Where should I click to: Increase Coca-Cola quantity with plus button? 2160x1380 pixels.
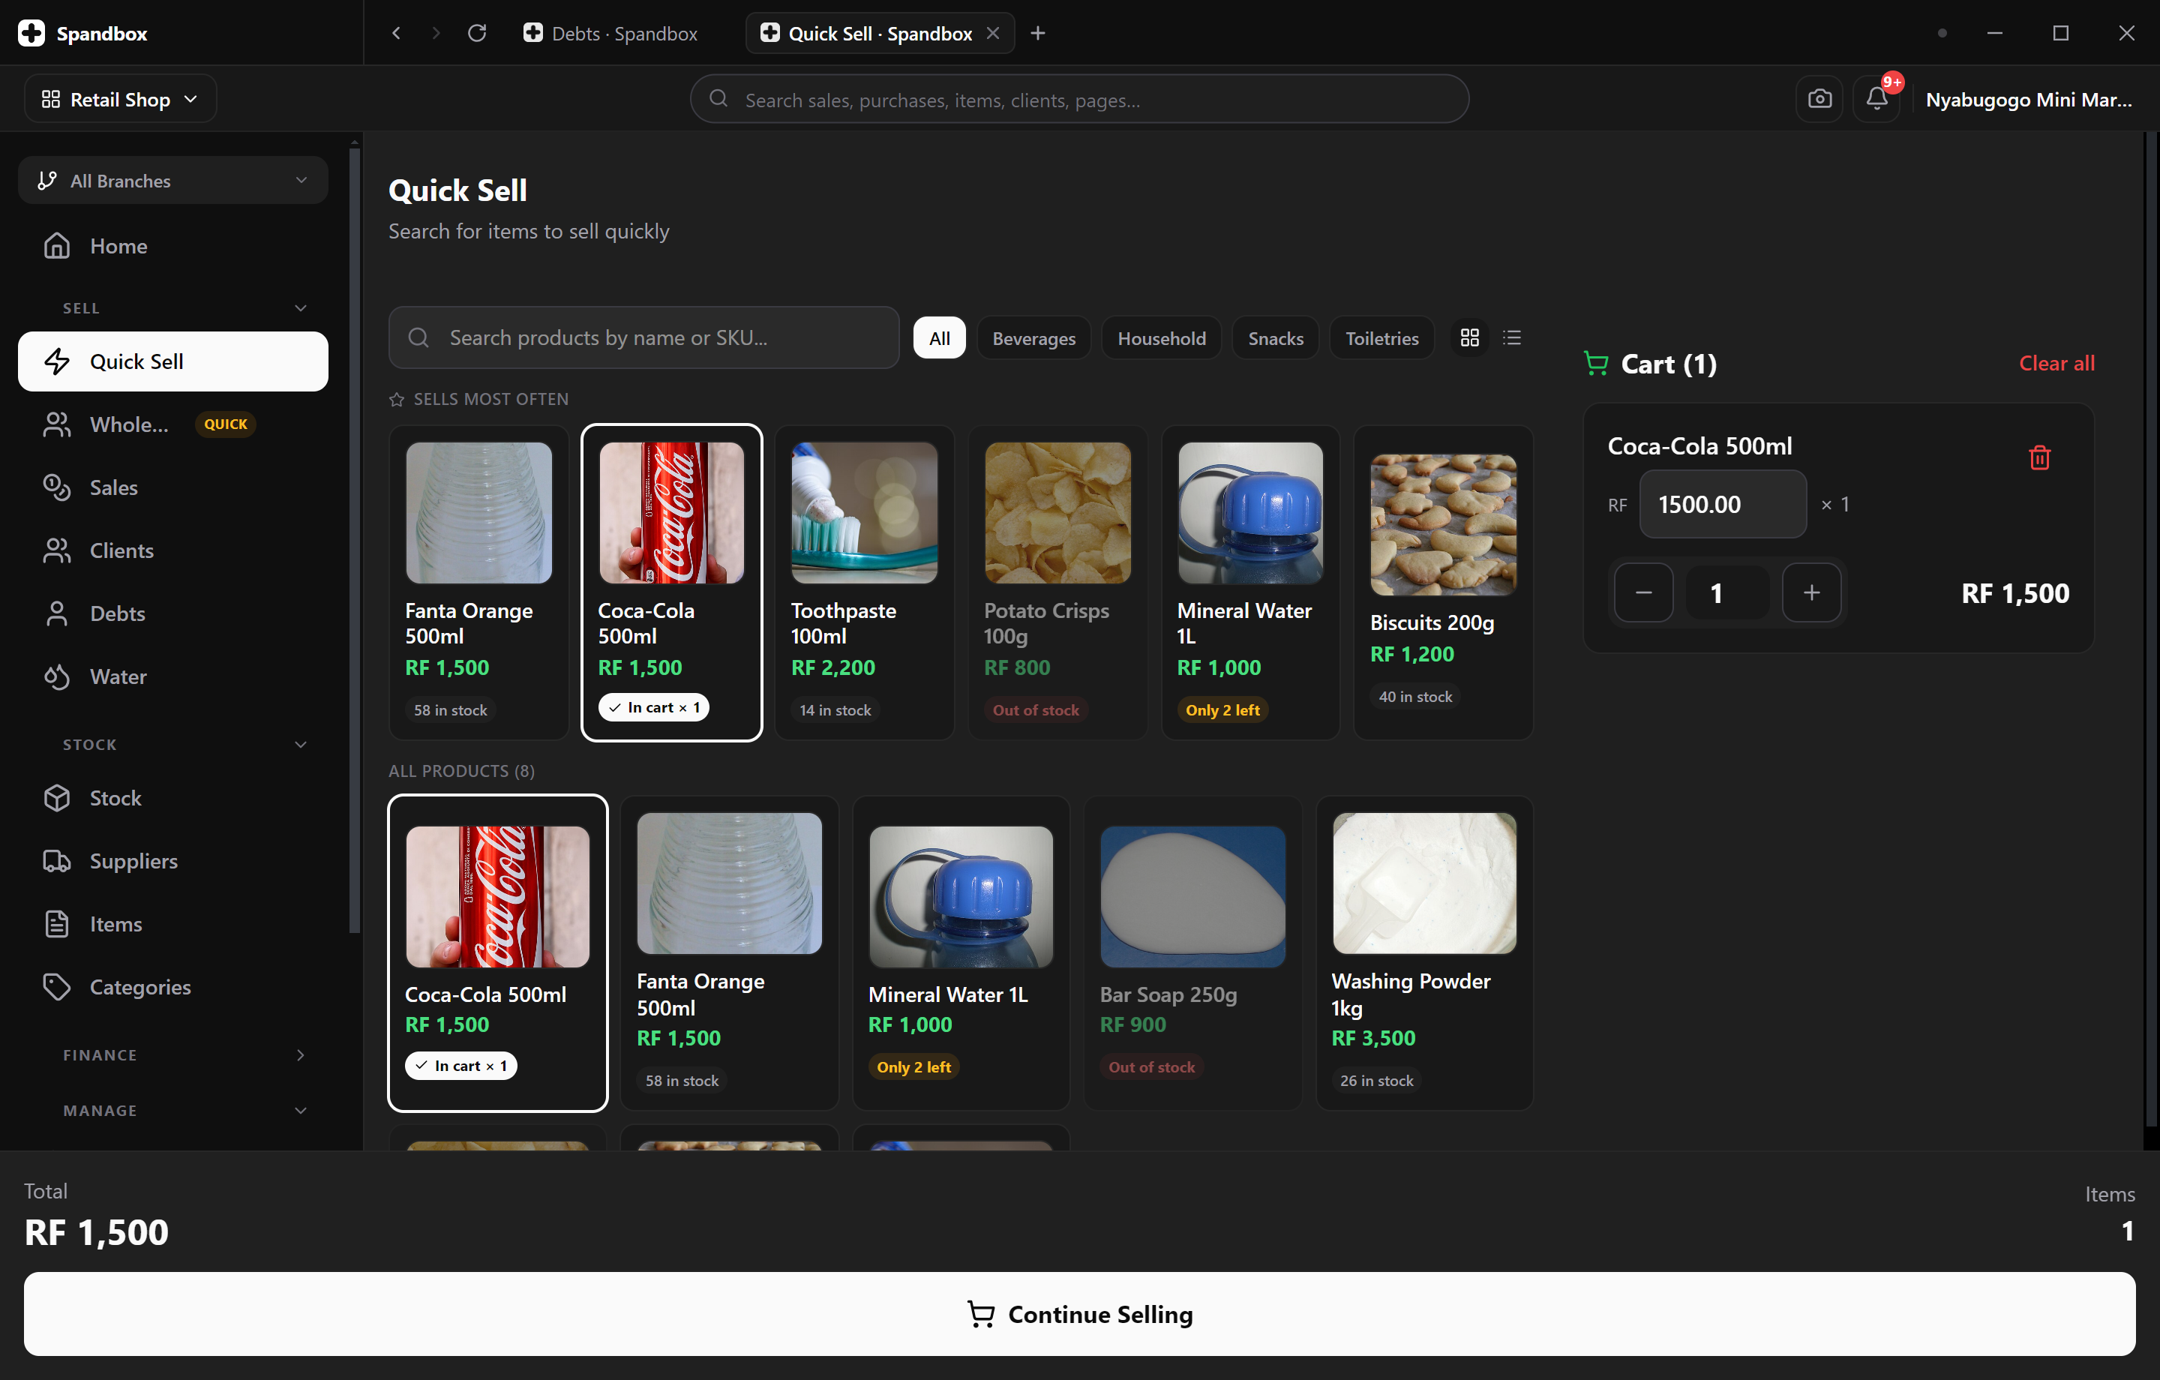click(x=1811, y=593)
